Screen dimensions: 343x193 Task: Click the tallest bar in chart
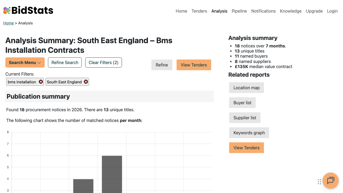pyautogui.click(x=112, y=174)
